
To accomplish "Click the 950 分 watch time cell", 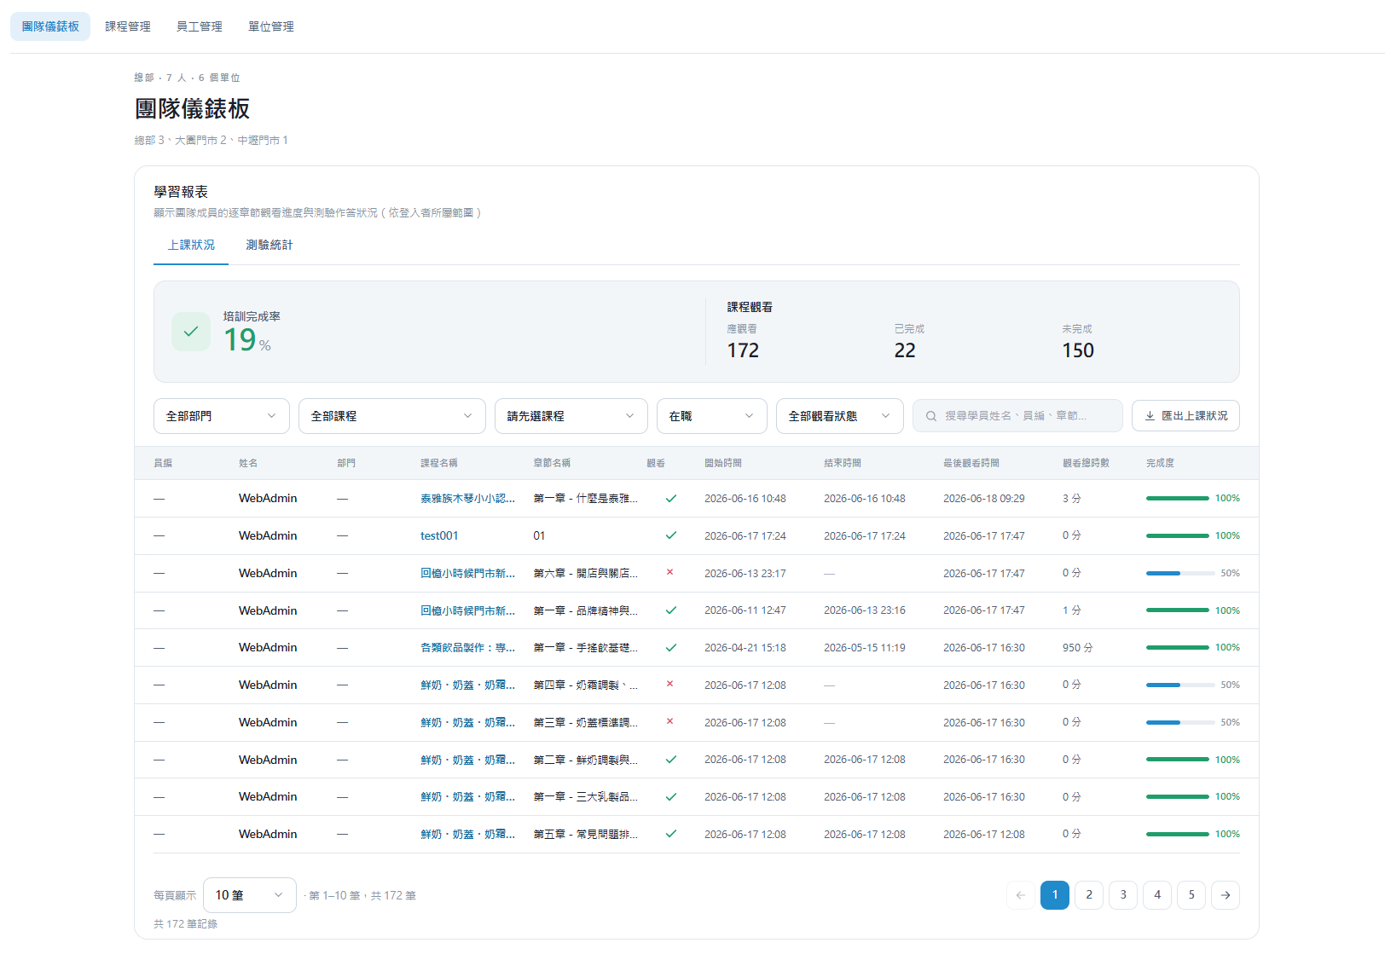I will 1078,648.
